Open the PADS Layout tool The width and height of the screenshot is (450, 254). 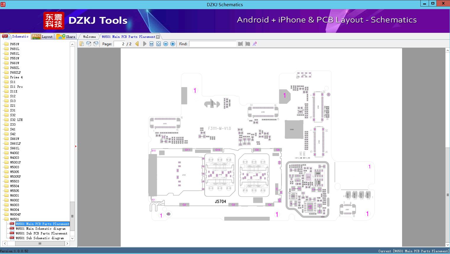point(43,36)
